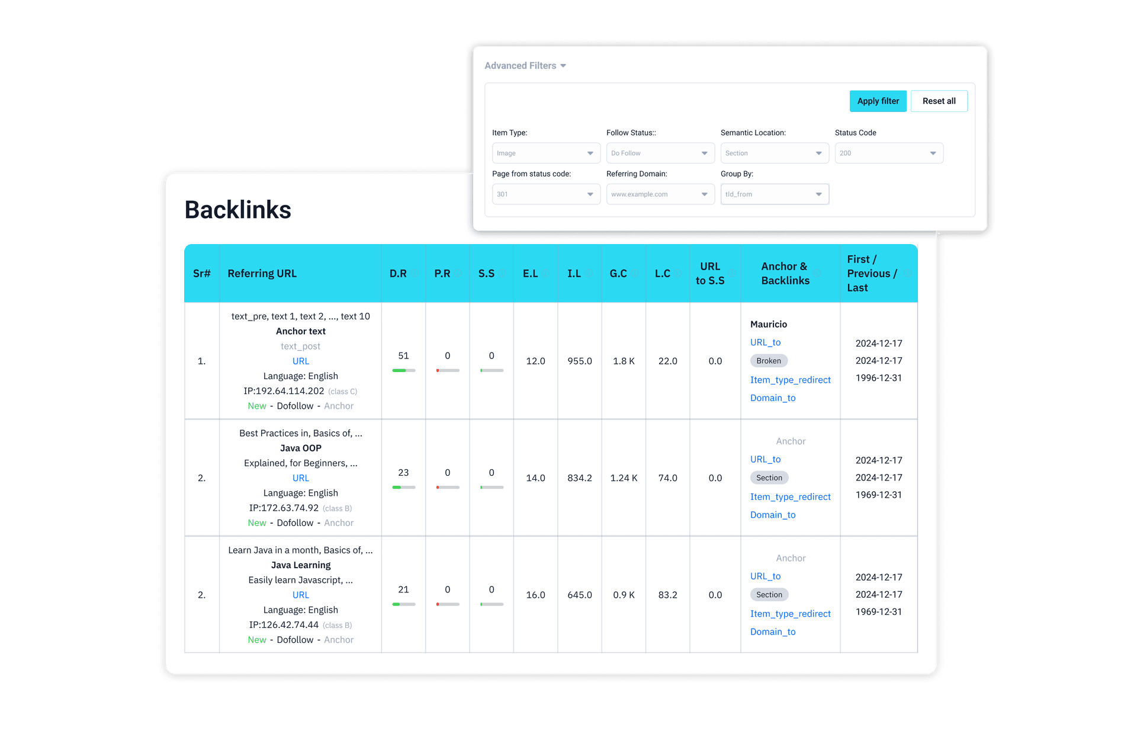
Task: Open Semantic Location dropdown showing Section
Action: (774, 153)
